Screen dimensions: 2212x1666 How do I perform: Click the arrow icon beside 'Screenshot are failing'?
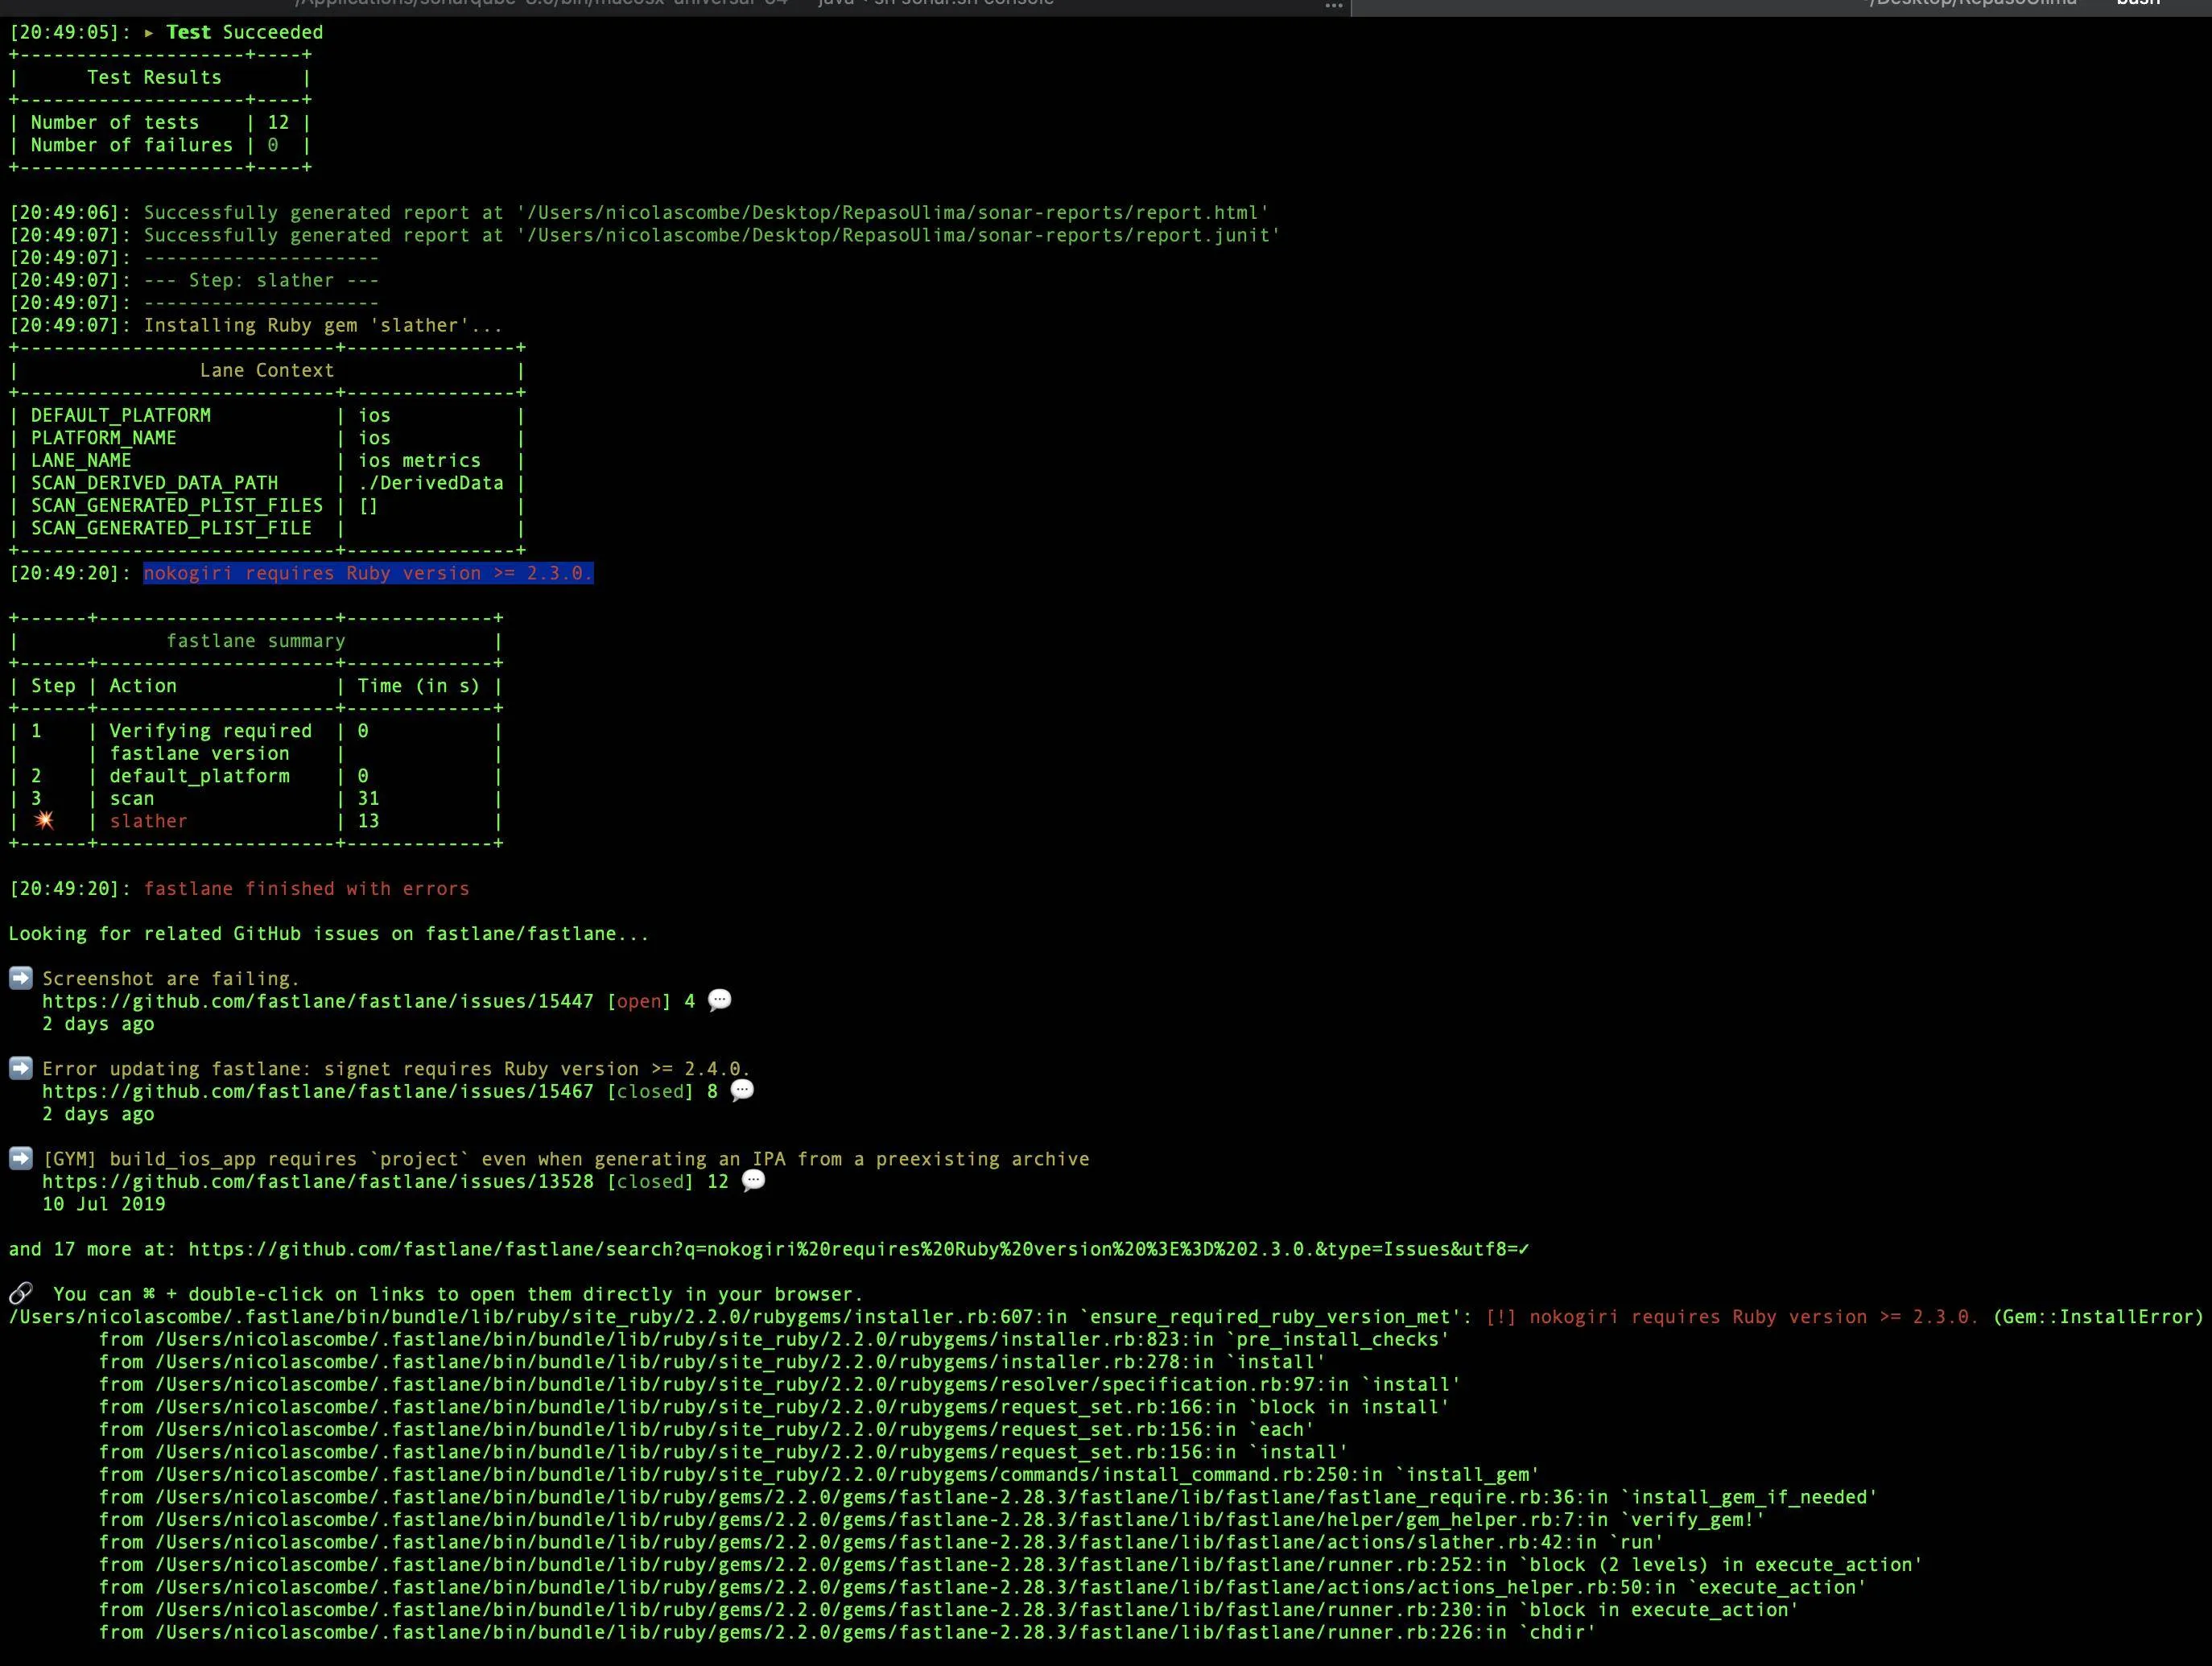21,977
